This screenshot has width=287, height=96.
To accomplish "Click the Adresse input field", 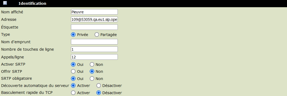I will 94,19.
